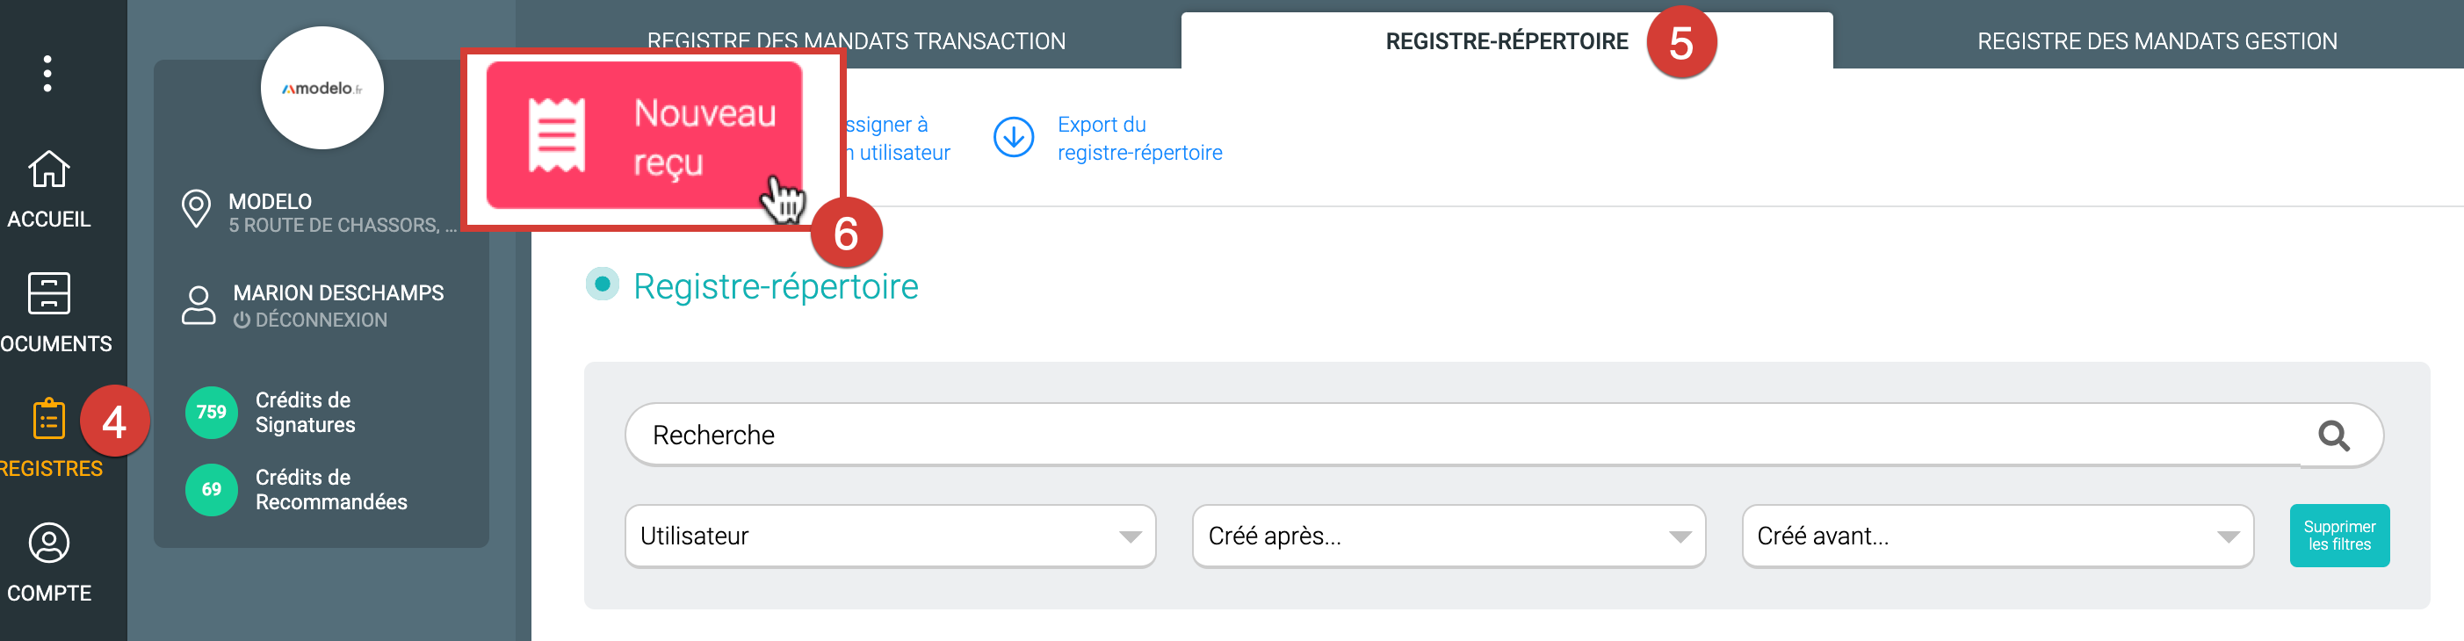Click the Recherche search field
2464x641 pixels.
[1463, 436]
